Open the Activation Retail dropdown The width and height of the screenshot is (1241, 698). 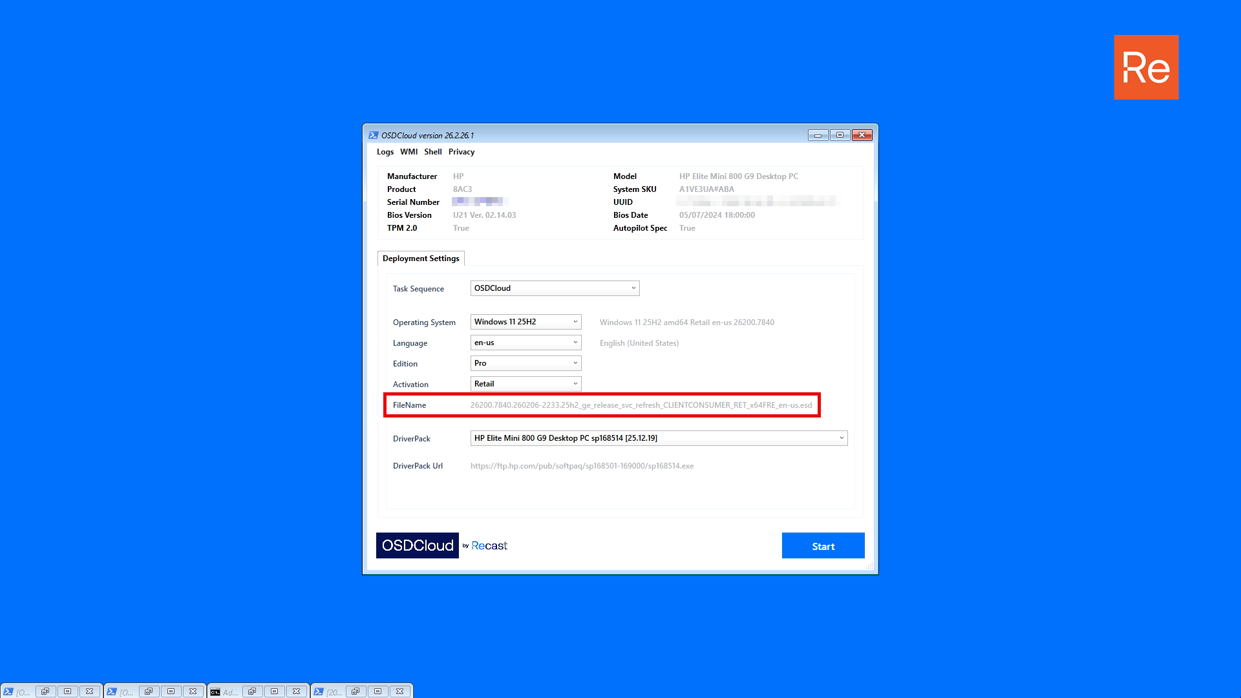[x=525, y=384]
